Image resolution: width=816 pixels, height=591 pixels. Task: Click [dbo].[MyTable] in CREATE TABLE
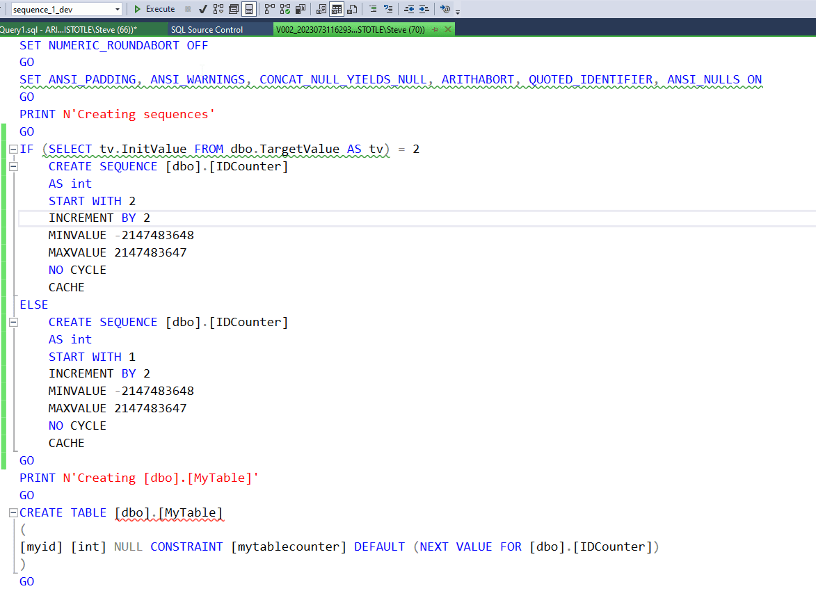point(168,513)
